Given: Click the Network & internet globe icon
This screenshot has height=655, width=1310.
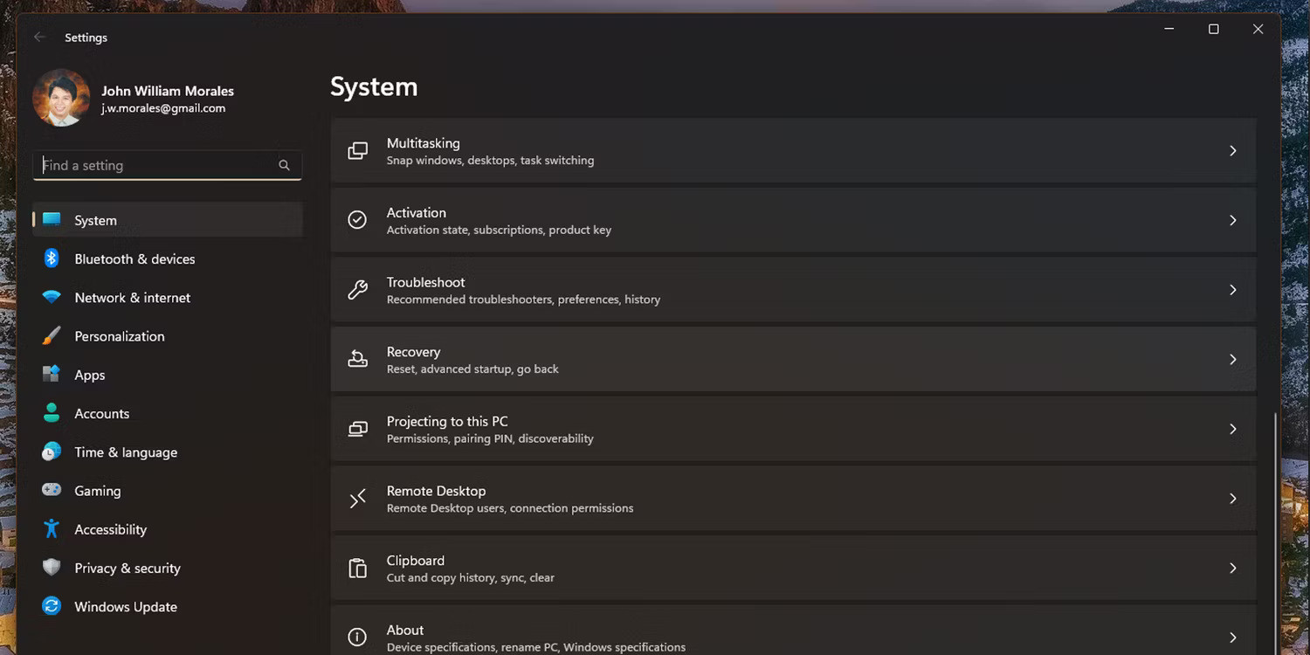Looking at the screenshot, I should [x=52, y=297].
